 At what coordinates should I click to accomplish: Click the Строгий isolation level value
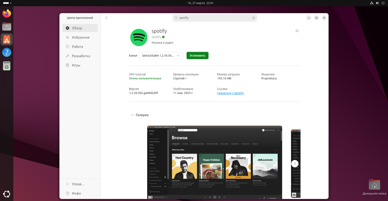click(x=179, y=78)
